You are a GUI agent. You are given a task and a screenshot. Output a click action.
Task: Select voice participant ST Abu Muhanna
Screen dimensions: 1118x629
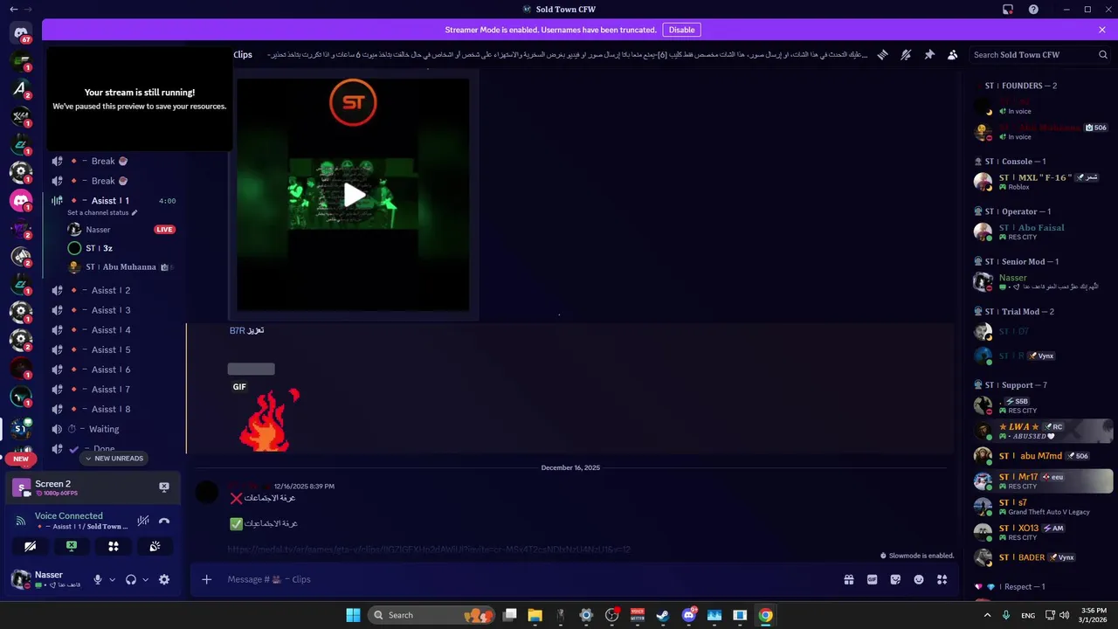[121, 267]
